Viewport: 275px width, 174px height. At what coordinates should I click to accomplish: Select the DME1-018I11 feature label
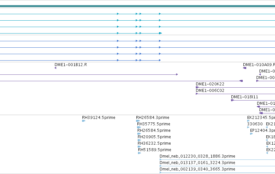(245, 97)
